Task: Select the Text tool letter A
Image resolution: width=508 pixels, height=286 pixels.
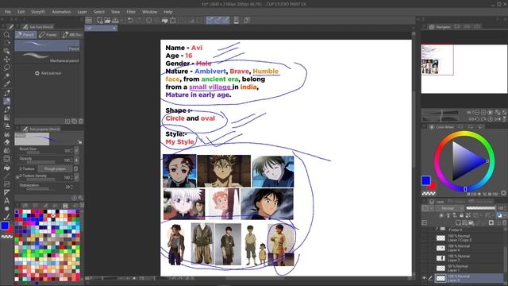Action: point(6,200)
